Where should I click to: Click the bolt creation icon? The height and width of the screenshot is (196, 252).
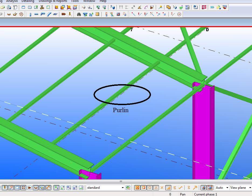click(64, 14)
